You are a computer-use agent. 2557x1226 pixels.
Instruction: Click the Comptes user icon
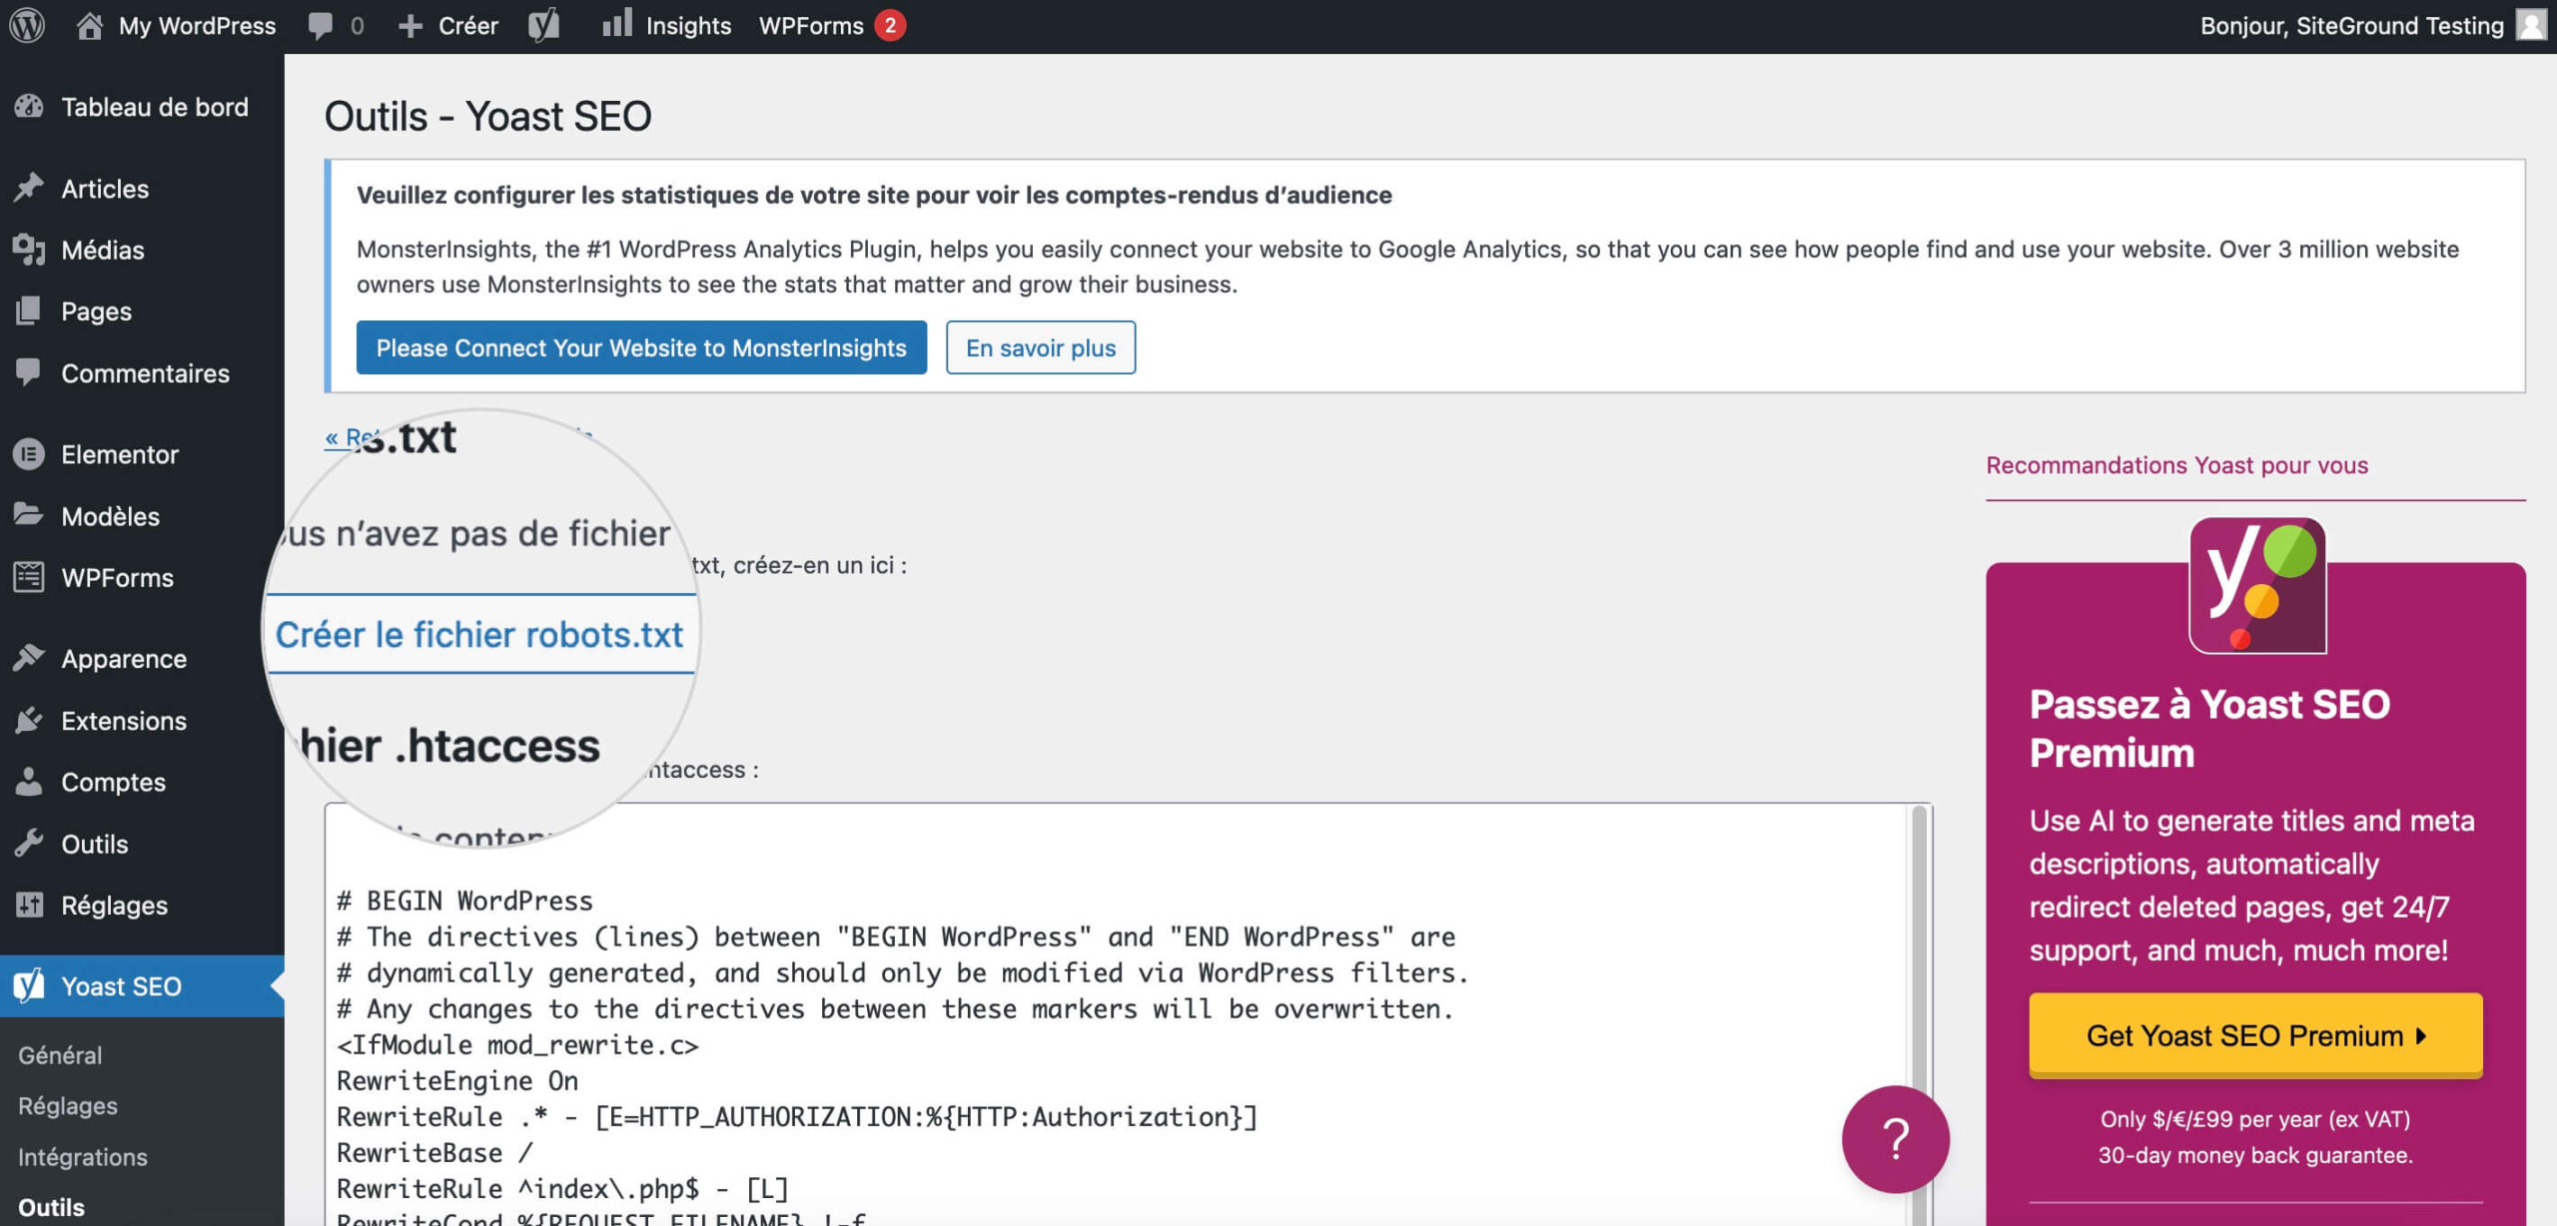point(30,782)
